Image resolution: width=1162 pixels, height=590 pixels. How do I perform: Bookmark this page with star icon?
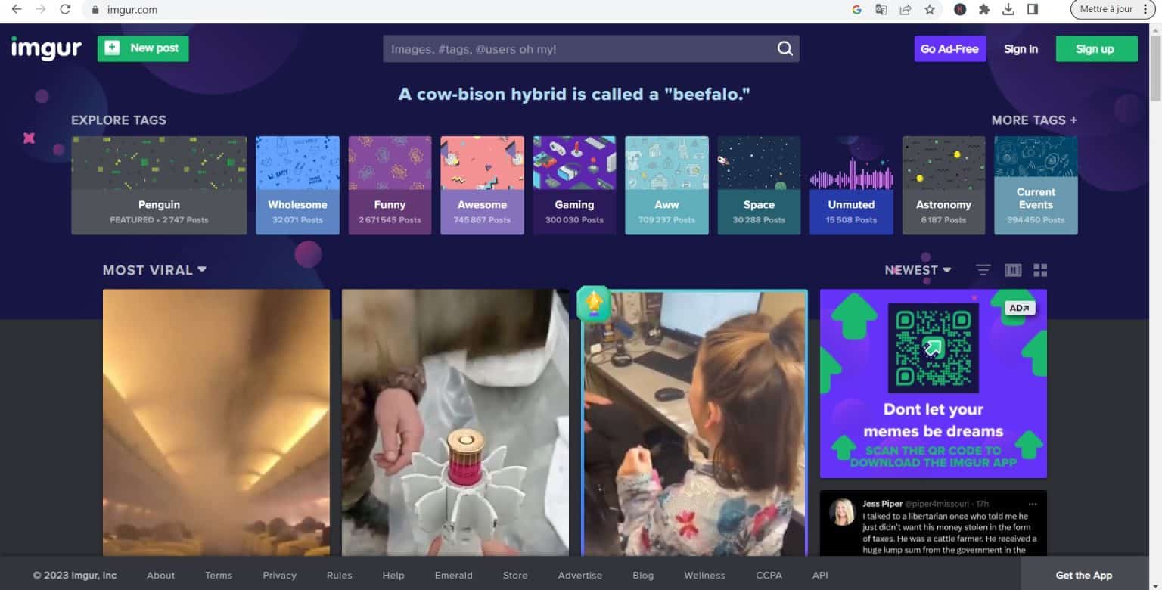[930, 10]
